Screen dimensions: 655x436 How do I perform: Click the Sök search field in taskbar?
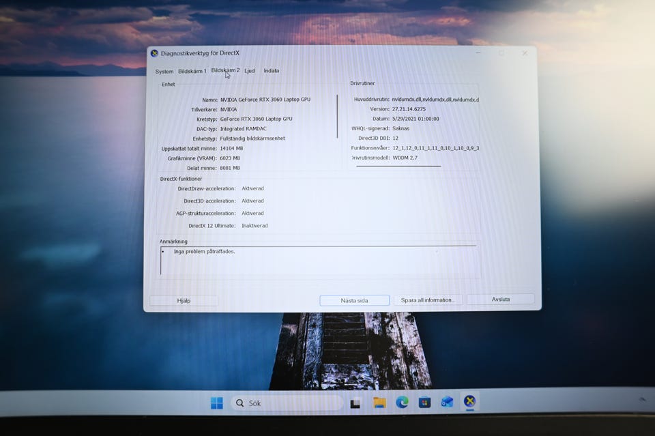pos(286,403)
